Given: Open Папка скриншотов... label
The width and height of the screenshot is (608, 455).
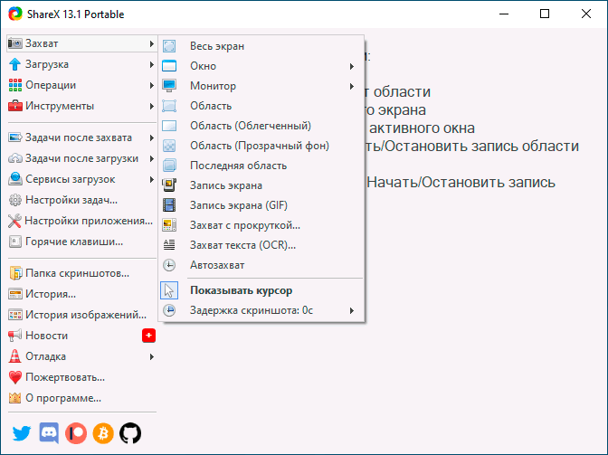Looking at the screenshot, I should pyautogui.click(x=77, y=273).
